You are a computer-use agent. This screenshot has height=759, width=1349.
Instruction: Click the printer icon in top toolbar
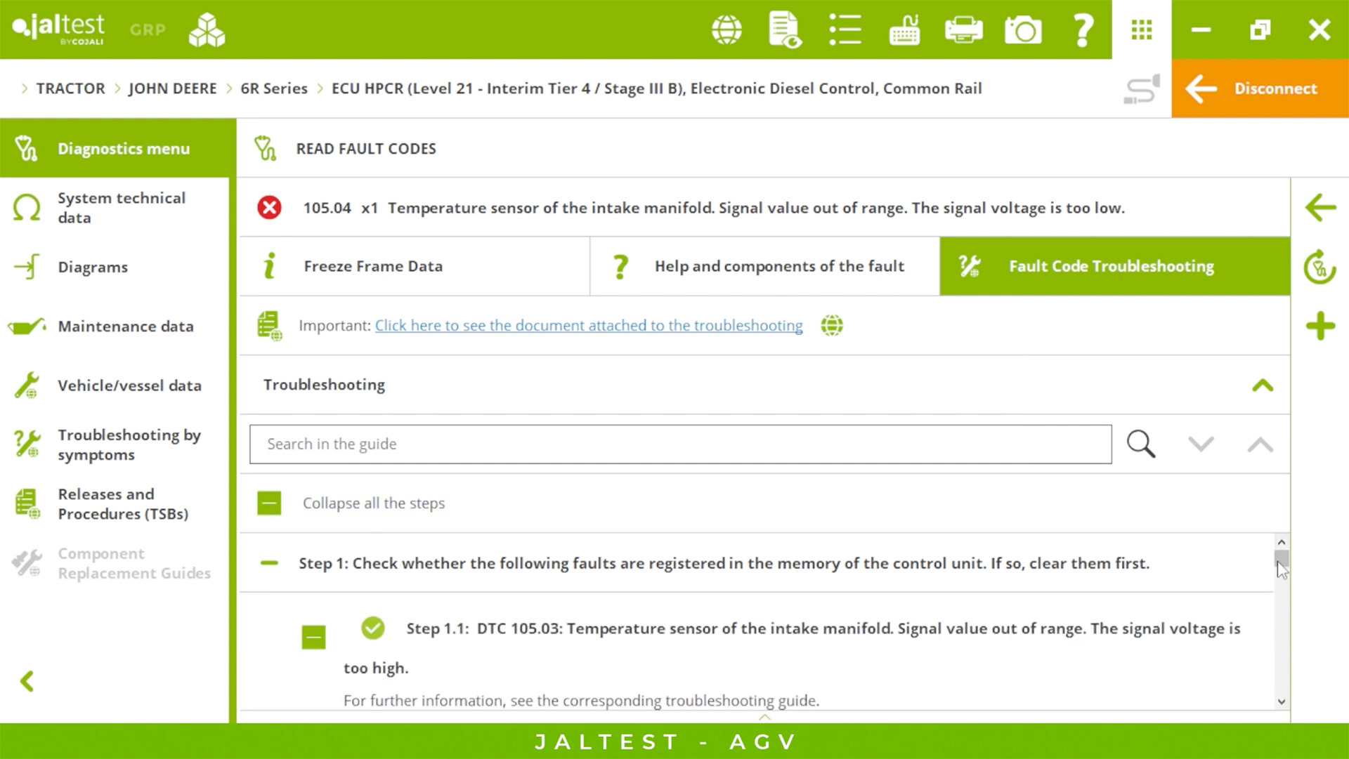[x=963, y=30]
